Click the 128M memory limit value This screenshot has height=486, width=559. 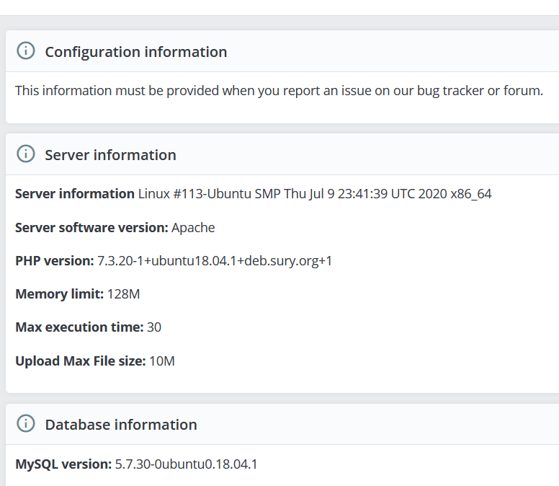tap(123, 294)
